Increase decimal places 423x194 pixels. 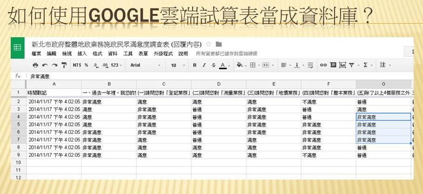point(105,65)
